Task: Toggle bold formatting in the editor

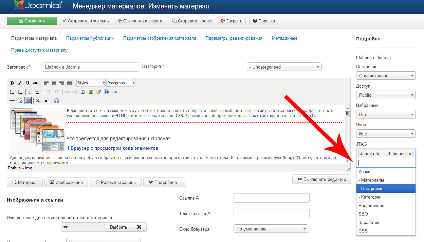Action: [12, 83]
